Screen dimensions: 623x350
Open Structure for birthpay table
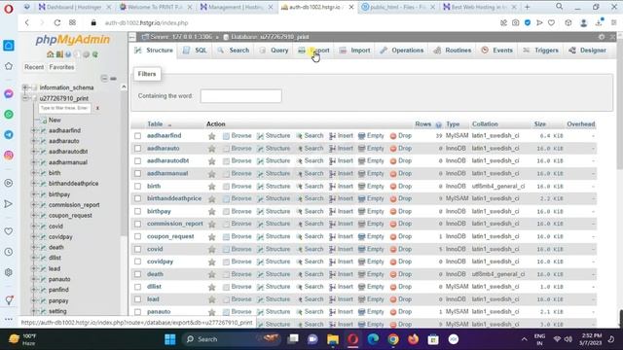tap(274, 212)
